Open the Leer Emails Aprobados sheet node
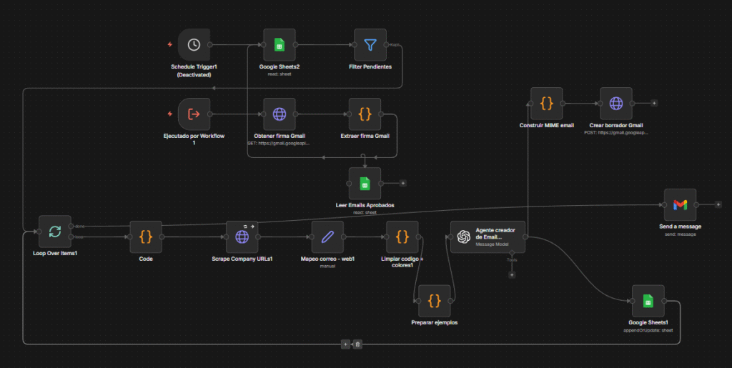Image resolution: width=732 pixels, height=368 pixels. (365, 184)
